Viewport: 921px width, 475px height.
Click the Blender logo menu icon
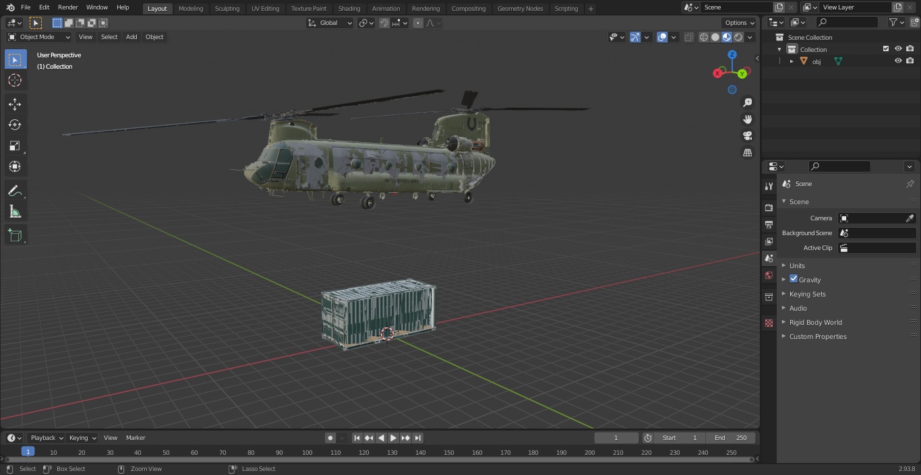[10, 7]
